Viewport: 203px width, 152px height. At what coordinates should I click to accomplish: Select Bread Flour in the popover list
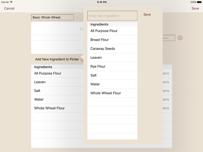pyautogui.click(x=112, y=40)
